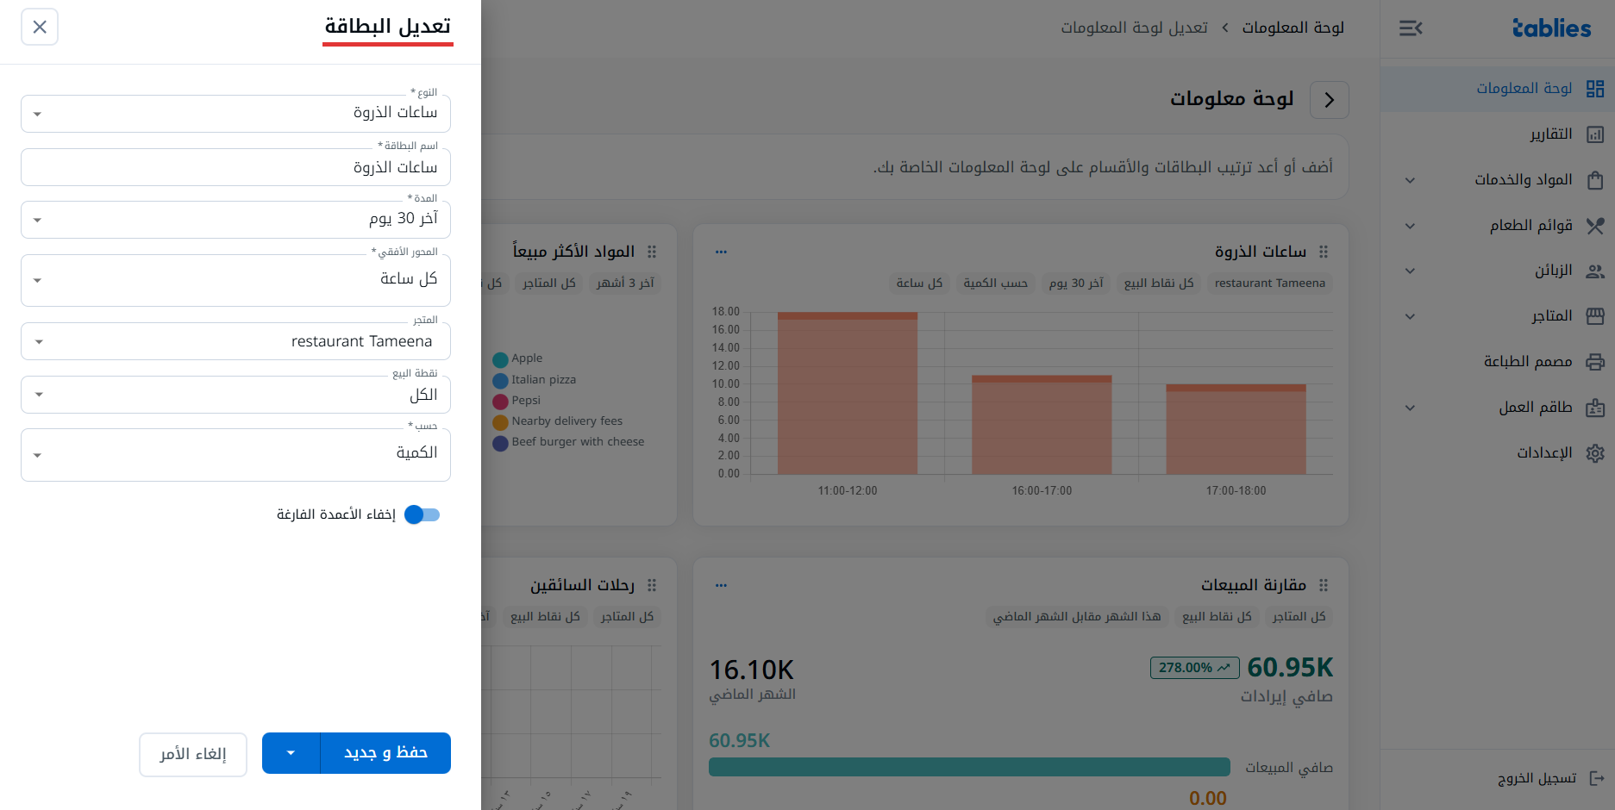1615x810 pixels.
Task: Collapse the sidebar with menu toggle icon
Action: pyautogui.click(x=1411, y=28)
